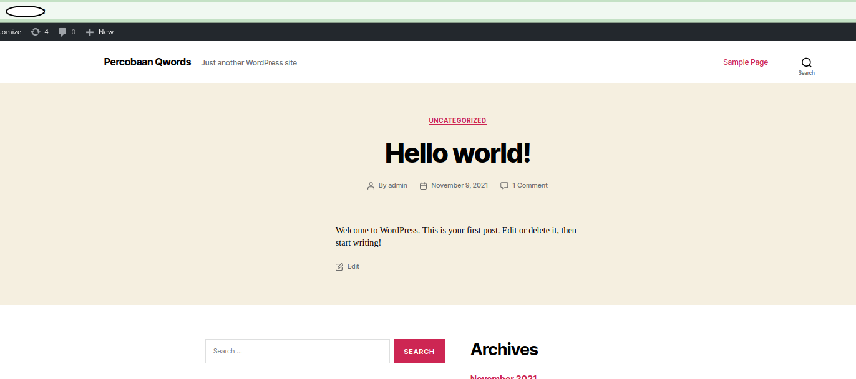Open the New menu on the admin bar

[x=105, y=31]
